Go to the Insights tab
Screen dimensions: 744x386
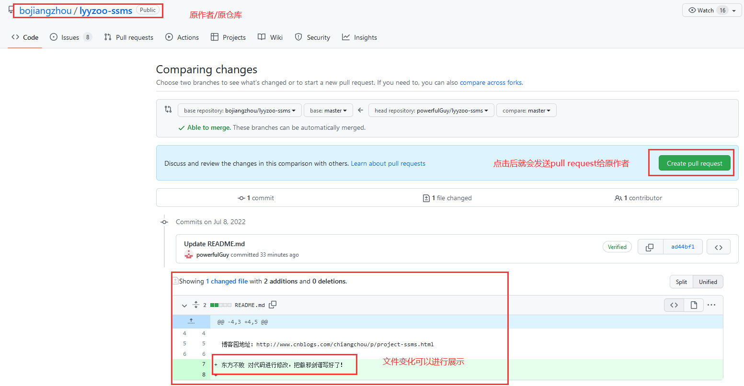(359, 37)
